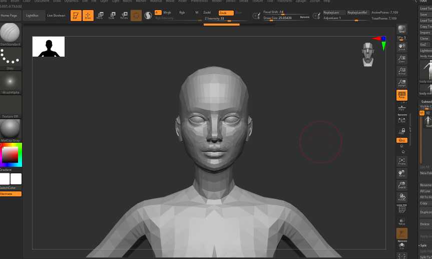
Task: Open the Dots stroke type picker
Action: point(11,58)
